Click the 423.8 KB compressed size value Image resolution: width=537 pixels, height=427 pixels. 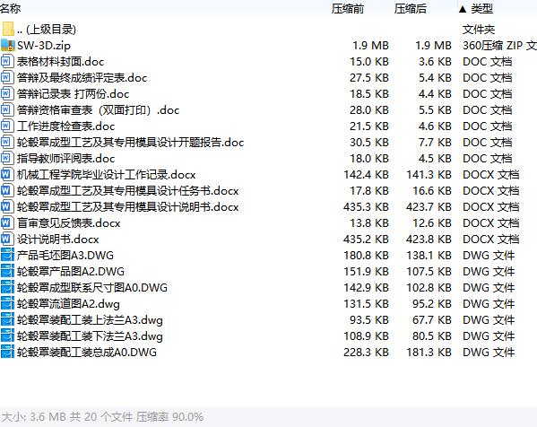(x=429, y=240)
